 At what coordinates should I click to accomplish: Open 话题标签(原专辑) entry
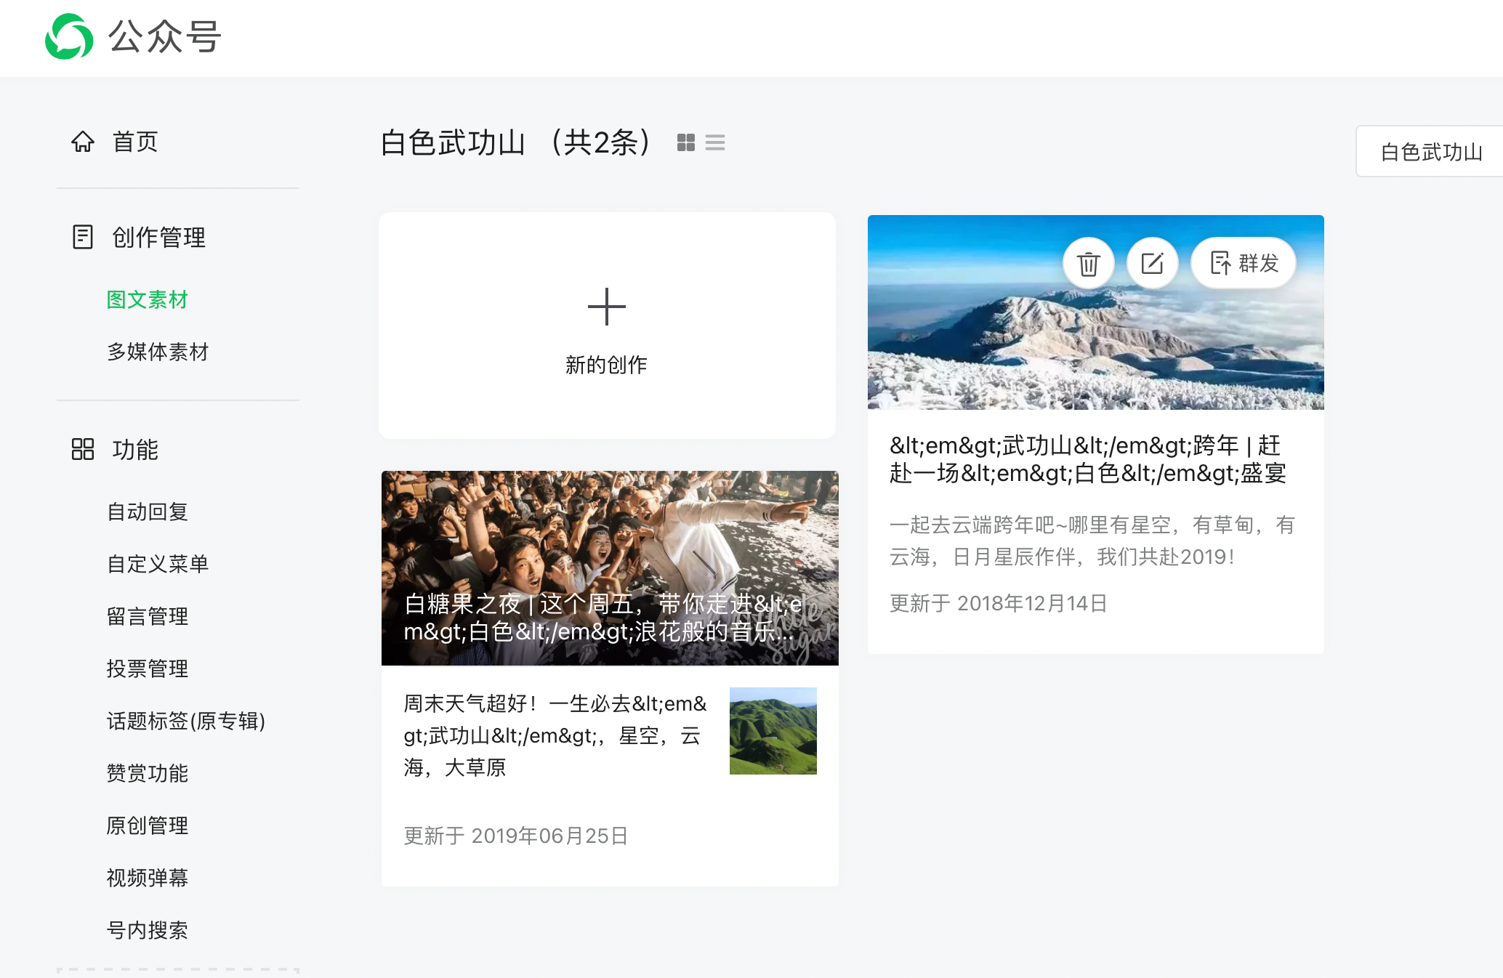186,722
